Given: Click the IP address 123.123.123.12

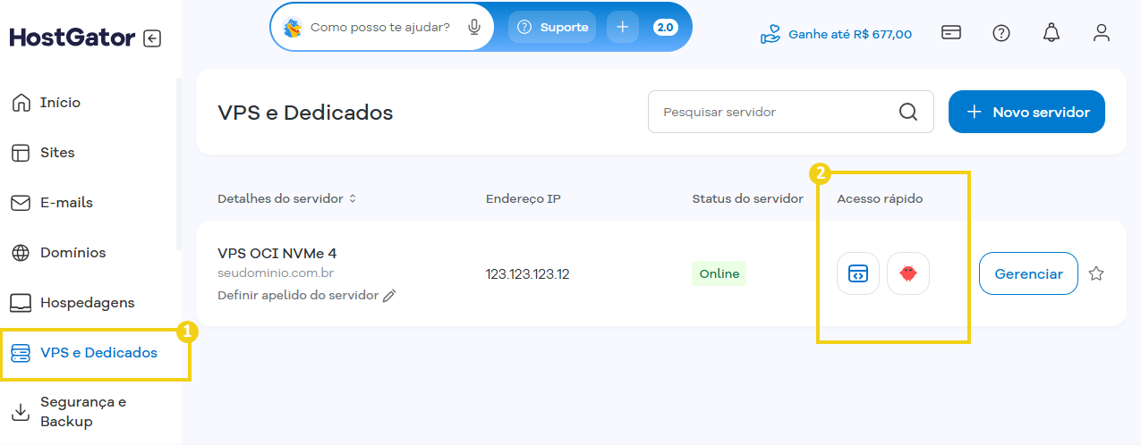Looking at the screenshot, I should pyautogui.click(x=527, y=273).
